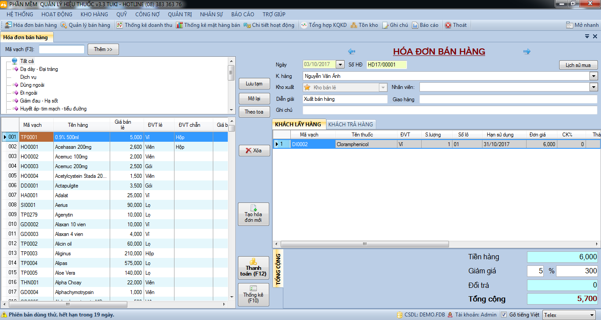Open Thống kê mặt hàng bán toolbar item

tap(208, 25)
